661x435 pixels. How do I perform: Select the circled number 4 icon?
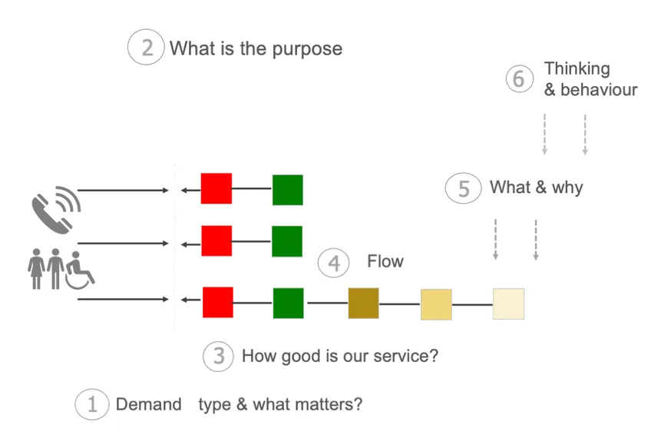click(x=334, y=263)
